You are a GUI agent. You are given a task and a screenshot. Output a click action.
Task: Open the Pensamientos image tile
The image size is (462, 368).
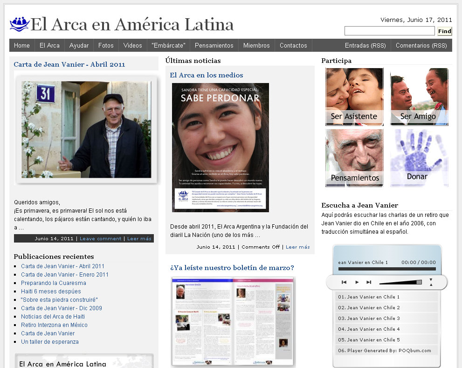(x=354, y=158)
